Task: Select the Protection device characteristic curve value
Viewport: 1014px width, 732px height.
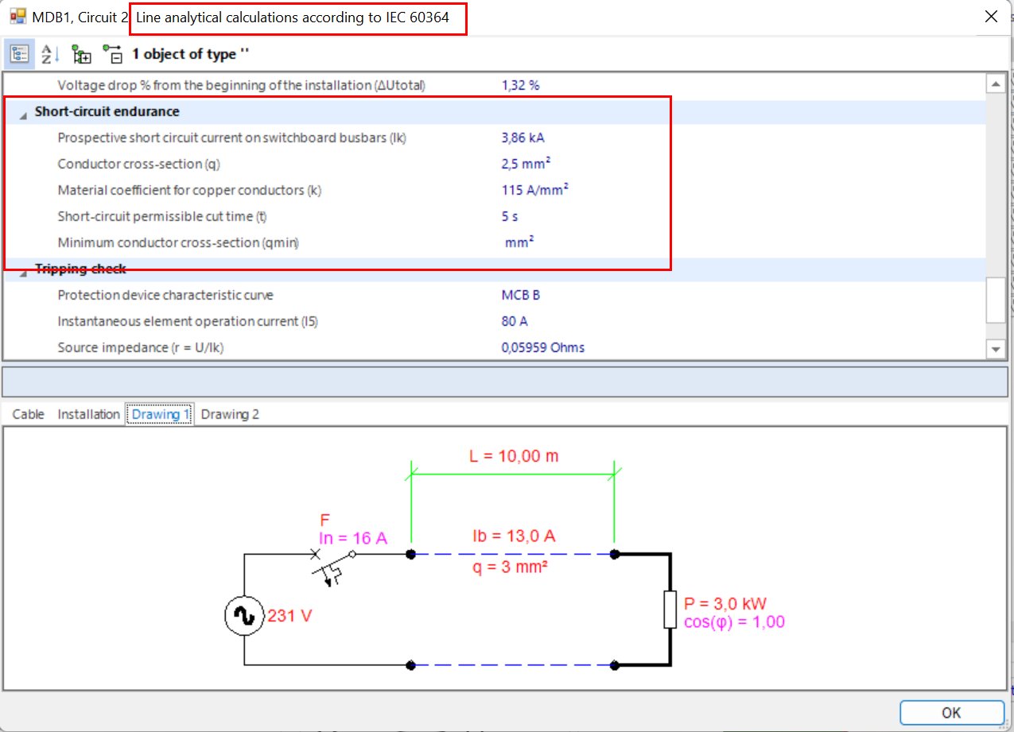Action: 520,294
